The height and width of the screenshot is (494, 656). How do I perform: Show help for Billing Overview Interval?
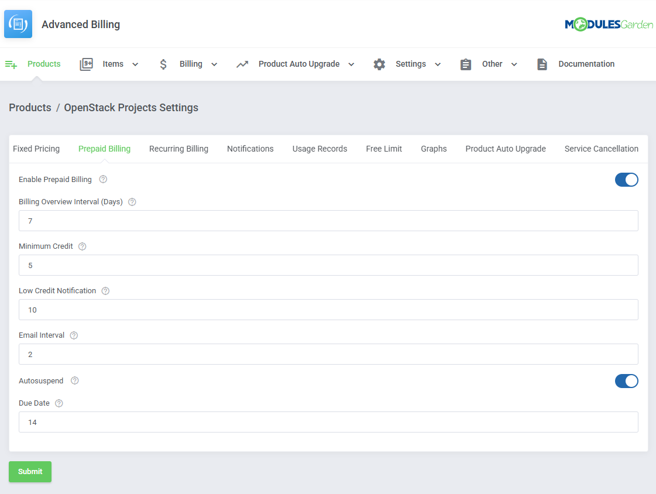pos(132,201)
